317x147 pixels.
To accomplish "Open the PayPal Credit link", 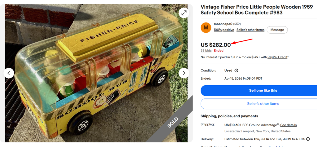I will tap(277, 57).
